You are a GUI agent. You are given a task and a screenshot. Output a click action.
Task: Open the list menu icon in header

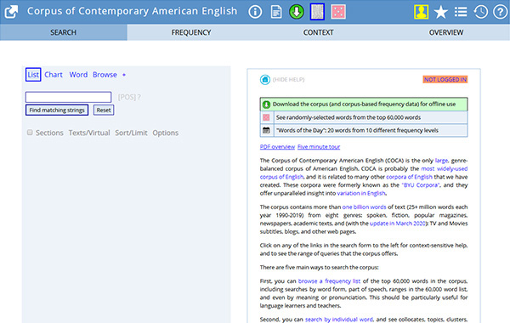pos(461,12)
